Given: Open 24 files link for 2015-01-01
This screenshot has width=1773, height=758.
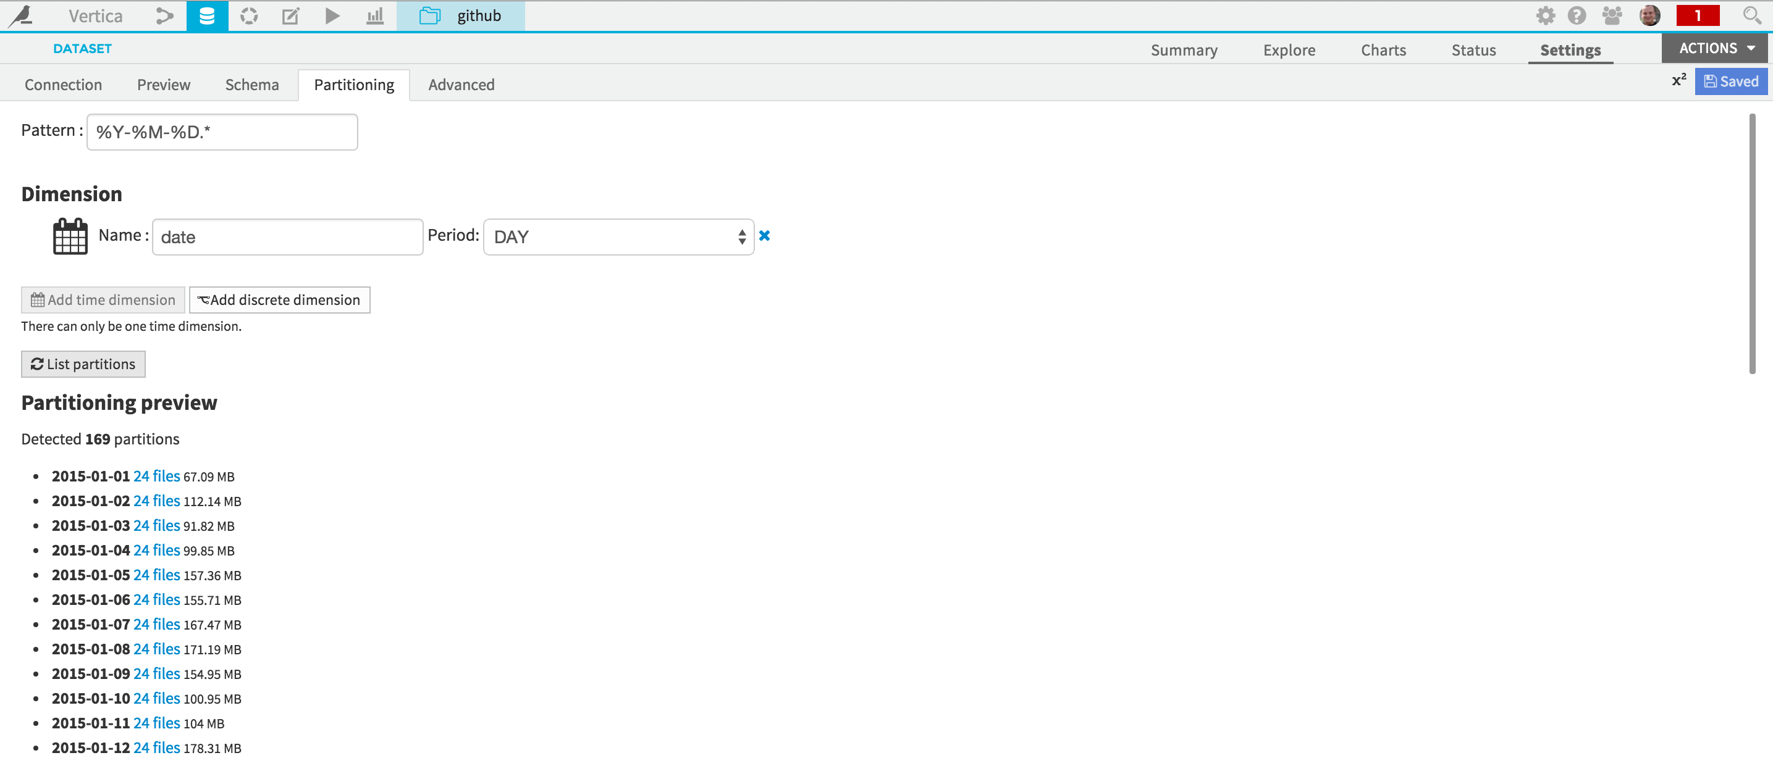Looking at the screenshot, I should pyautogui.click(x=156, y=476).
